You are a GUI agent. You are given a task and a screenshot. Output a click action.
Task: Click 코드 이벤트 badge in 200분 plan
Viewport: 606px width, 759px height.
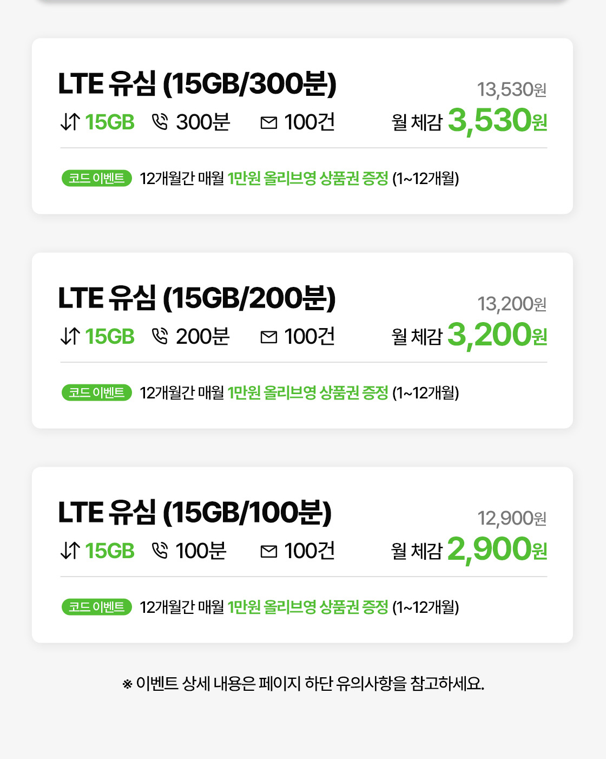coord(97,392)
